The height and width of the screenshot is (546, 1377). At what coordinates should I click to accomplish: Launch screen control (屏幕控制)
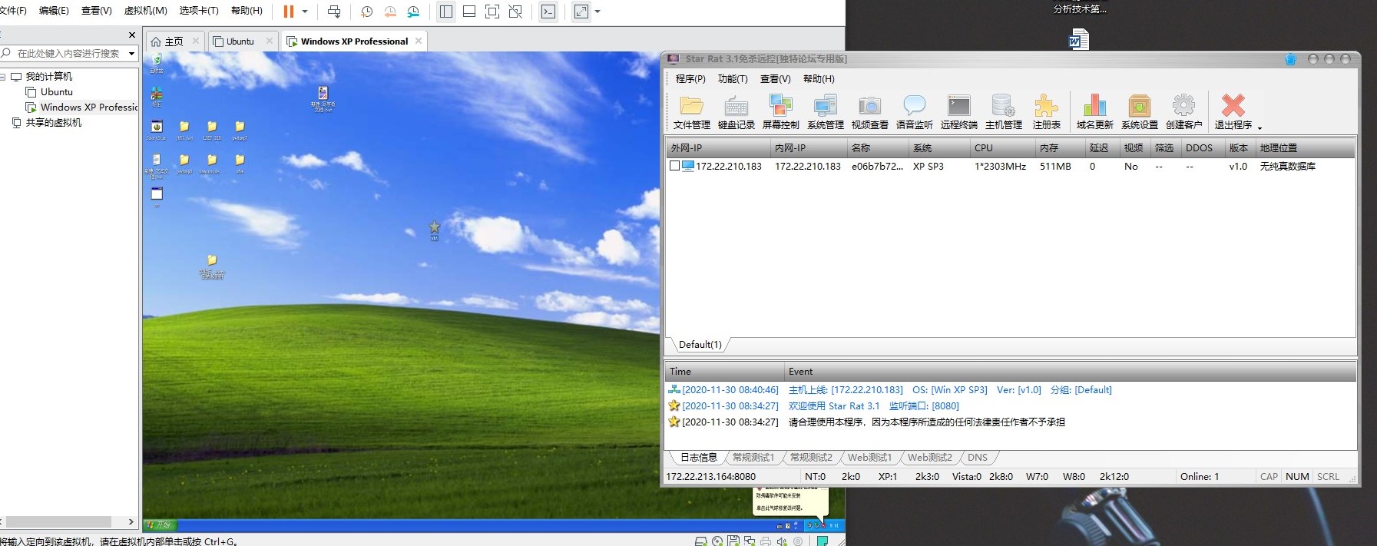click(780, 112)
